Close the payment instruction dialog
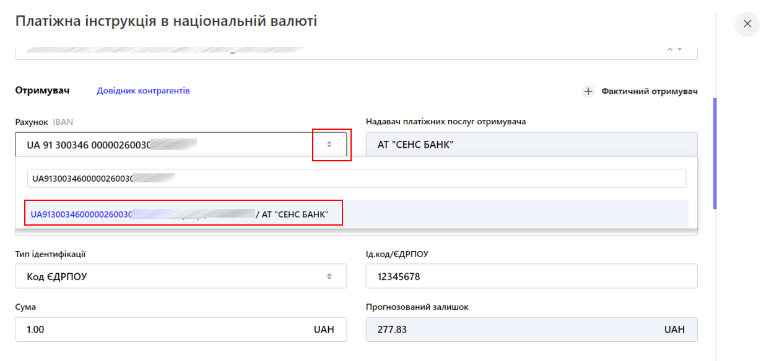Viewport: 774px width, 361px height. [x=747, y=24]
